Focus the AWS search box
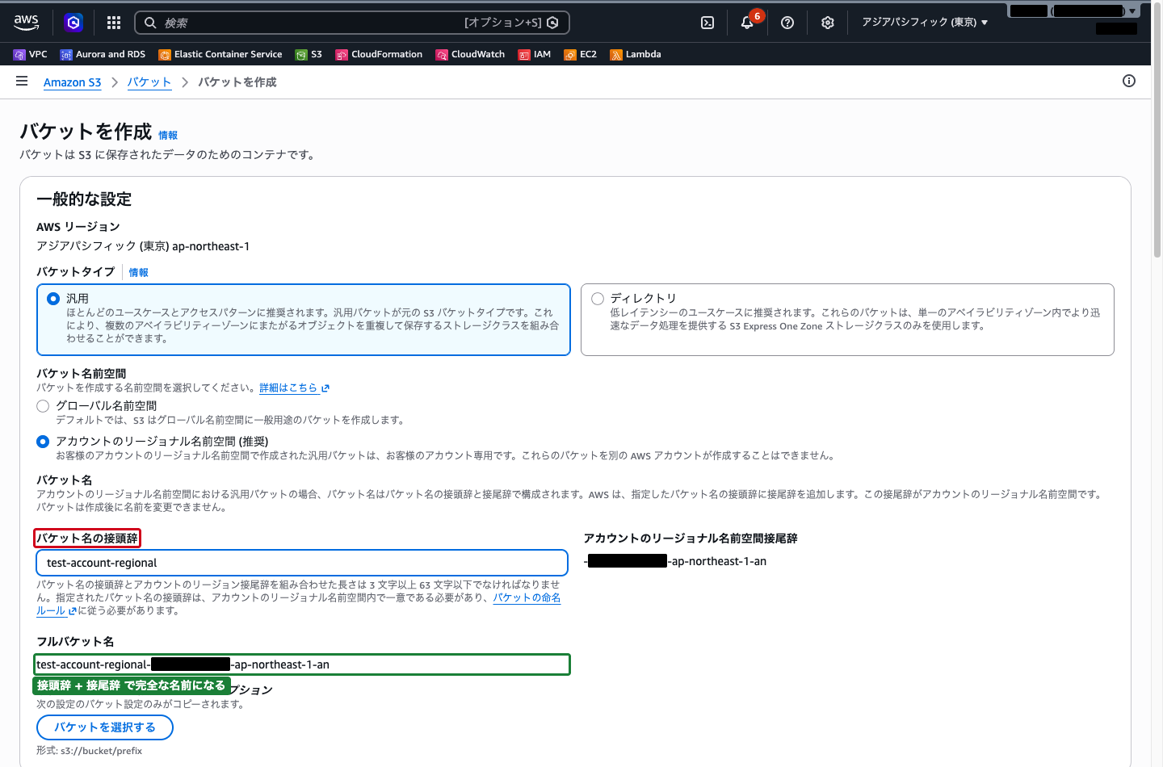Image resolution: width=1163 pixels, height=767 pixels. pos(351,23)
